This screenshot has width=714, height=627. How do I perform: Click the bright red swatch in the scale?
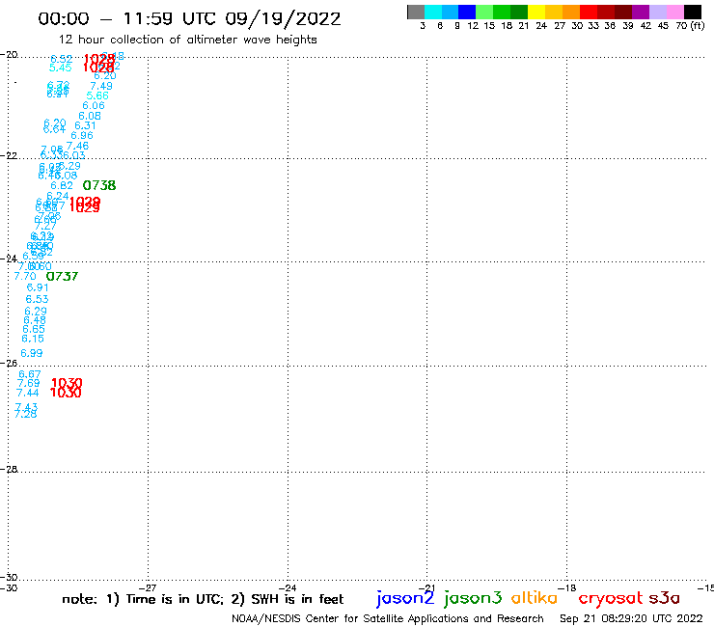(589, 12)
